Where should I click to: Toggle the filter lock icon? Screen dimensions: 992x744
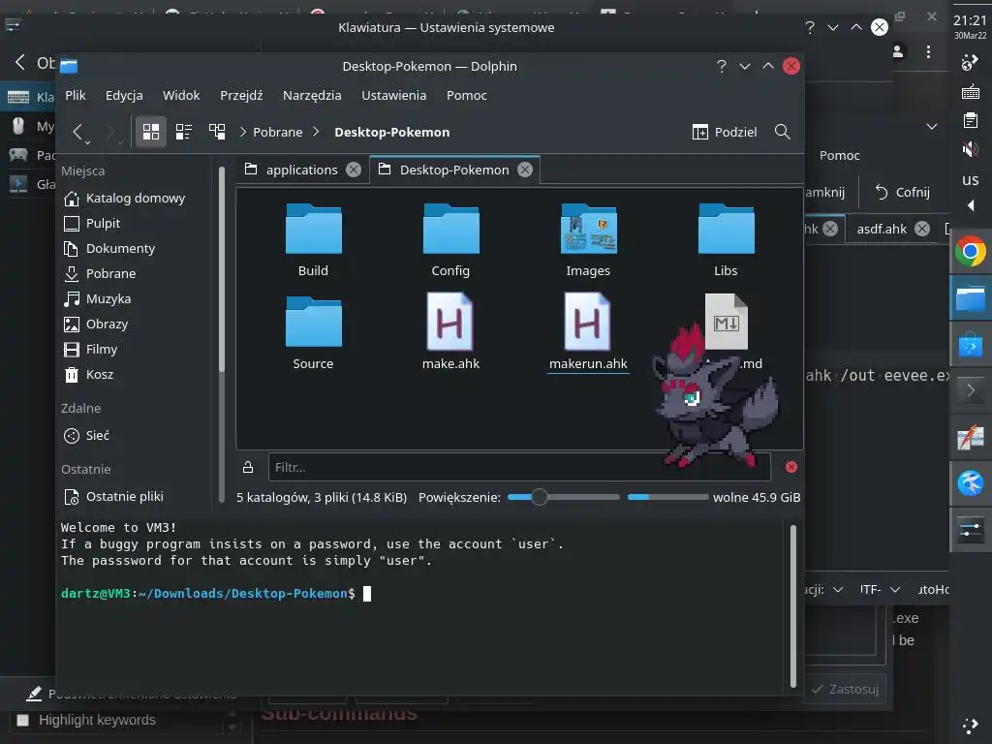248,467
